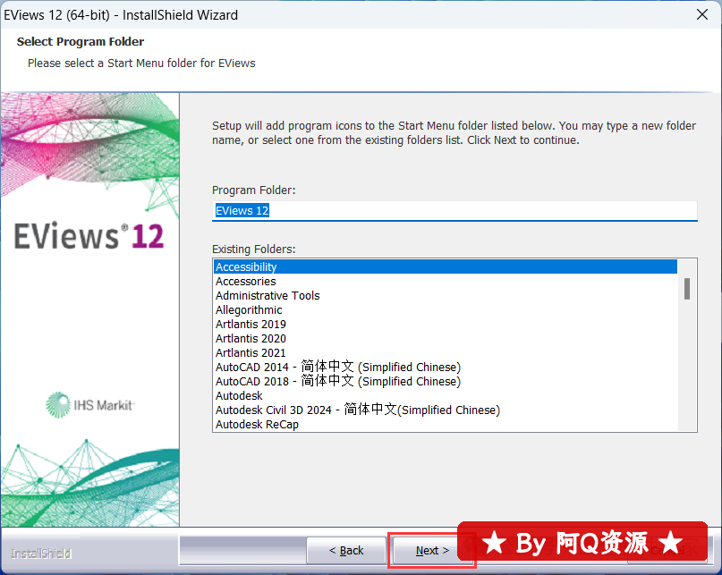Select Accessibility in Existing Folders list
The height and width of the screenshot is (575, 722).
click(x=247, y=266)
